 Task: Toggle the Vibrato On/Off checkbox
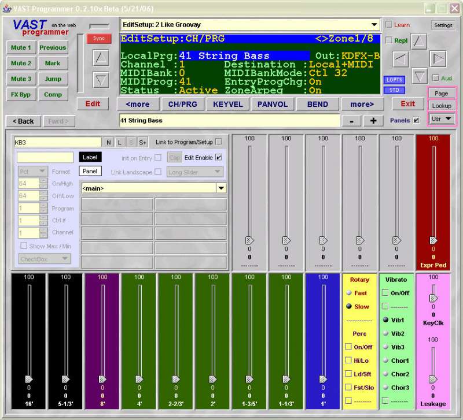[385, 293]
